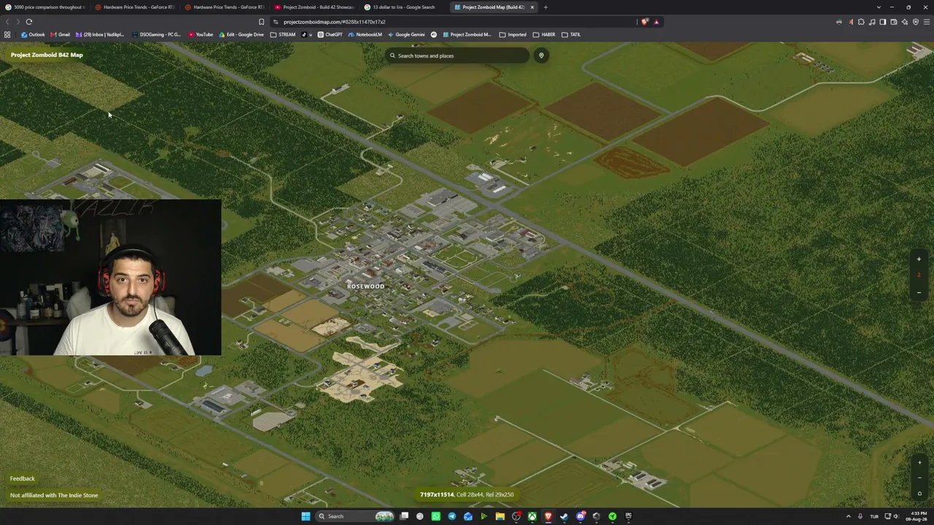Click the Project Zomboid B42 Map title
The width and height of the screenshot is (934, 525).
pos(47,55)
